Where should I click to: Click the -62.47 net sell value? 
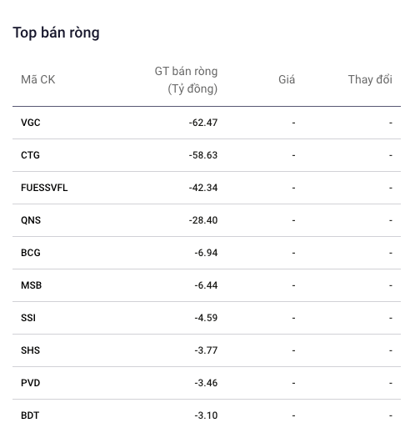[x=203, y=123]
